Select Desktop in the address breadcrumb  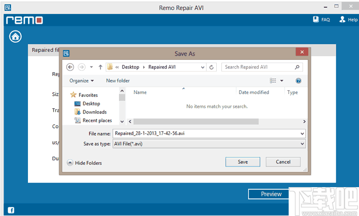coord(130,67)
